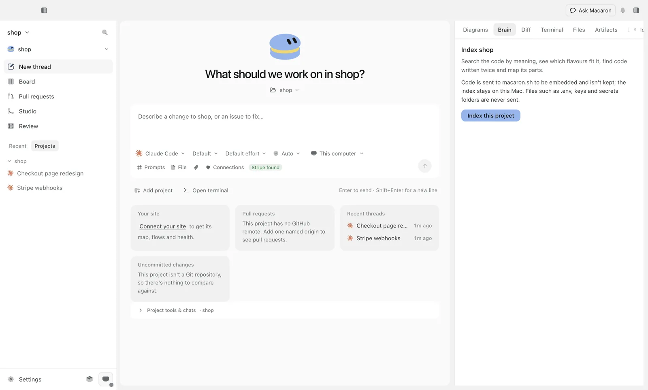648x390 pixels.
Task: Close the tab with the small x
Action: click(x=635, y=30)
